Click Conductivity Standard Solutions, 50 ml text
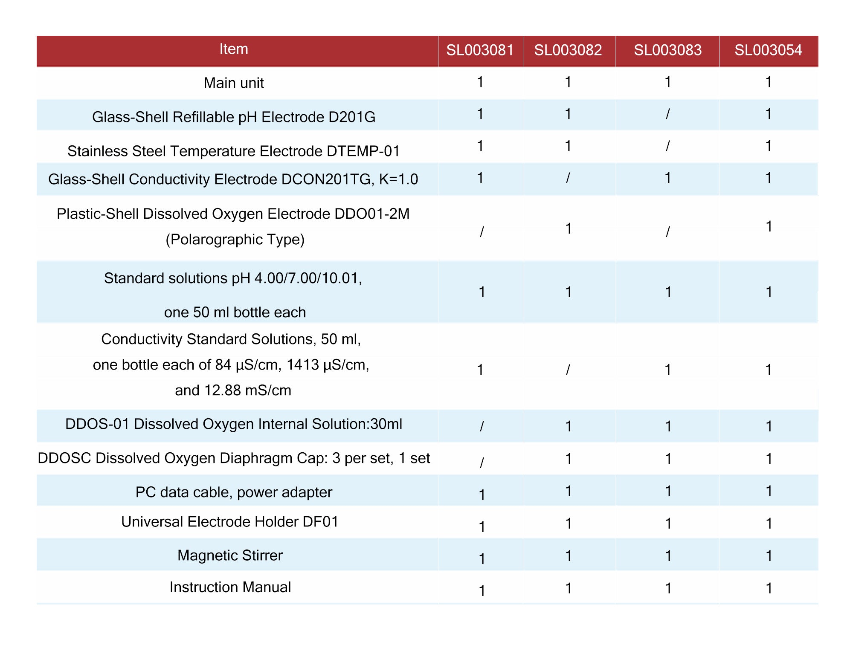Image resolution: width=853 pixels, height=668 pixels. [x=231, y=339]
